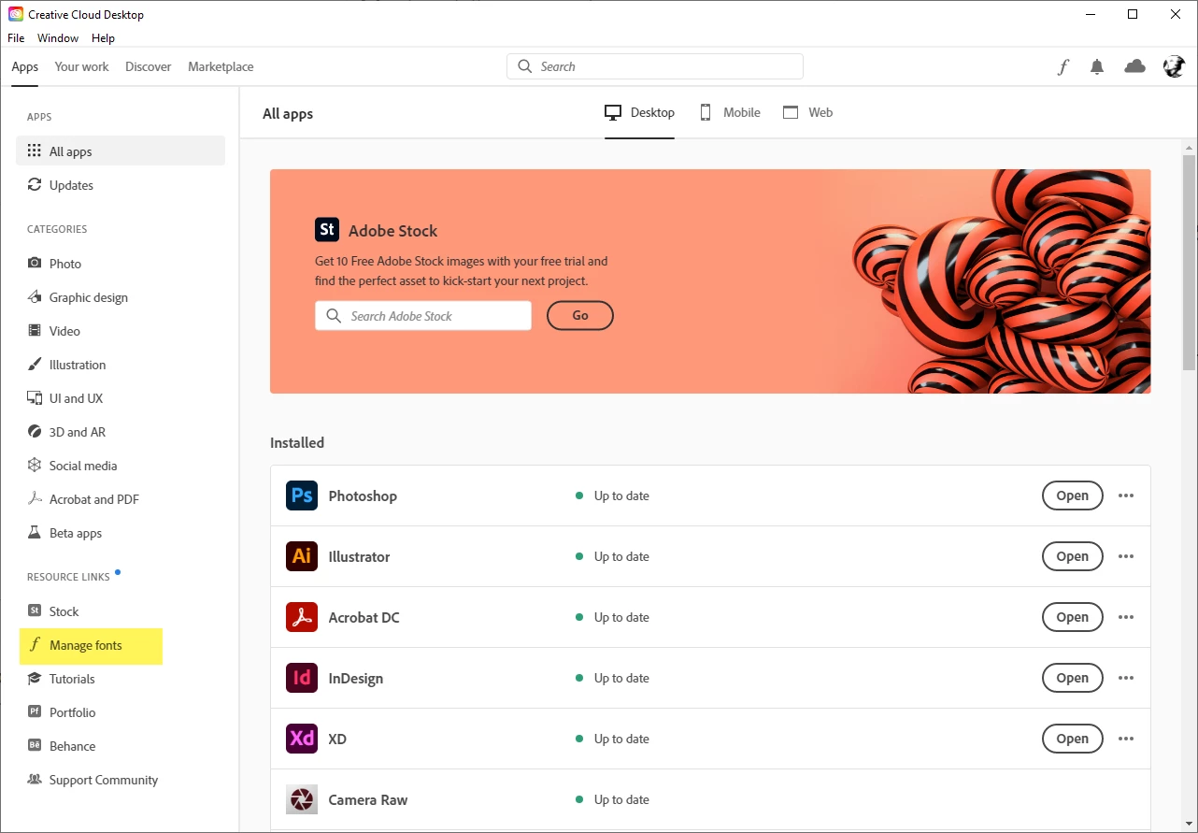Switch to the Marketplace tab
The width and height of the screenshot is (1198, 833).
point(221,66)
